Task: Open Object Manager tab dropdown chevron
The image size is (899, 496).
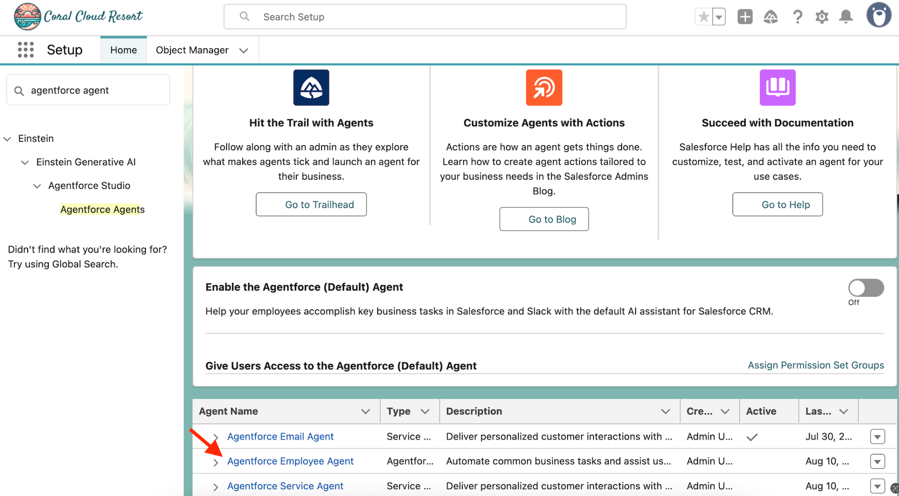Action: (244, 50)
